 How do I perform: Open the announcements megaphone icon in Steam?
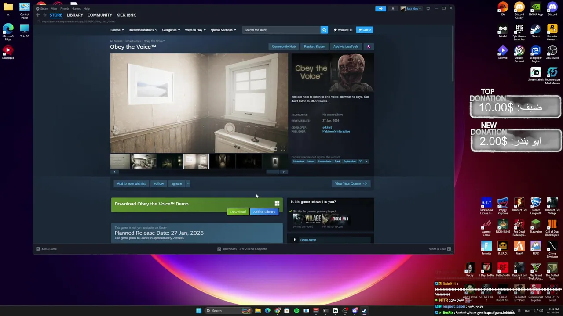[x=380, y=8]
